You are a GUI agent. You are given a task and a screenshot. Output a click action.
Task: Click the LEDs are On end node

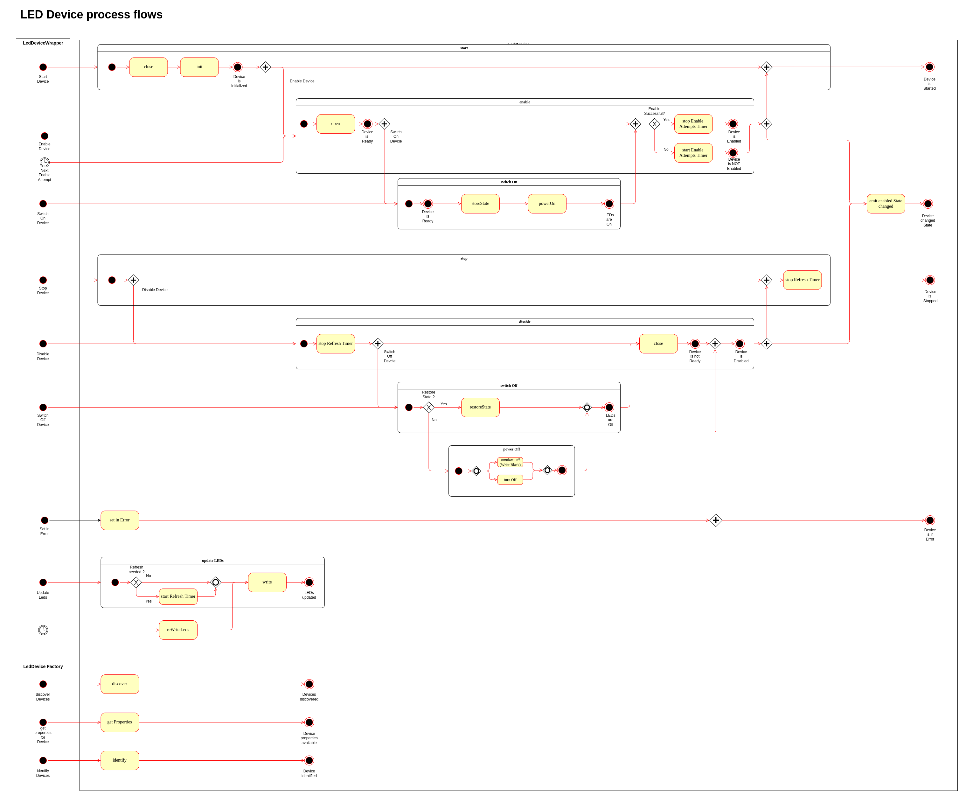click(x=609, y=204)
